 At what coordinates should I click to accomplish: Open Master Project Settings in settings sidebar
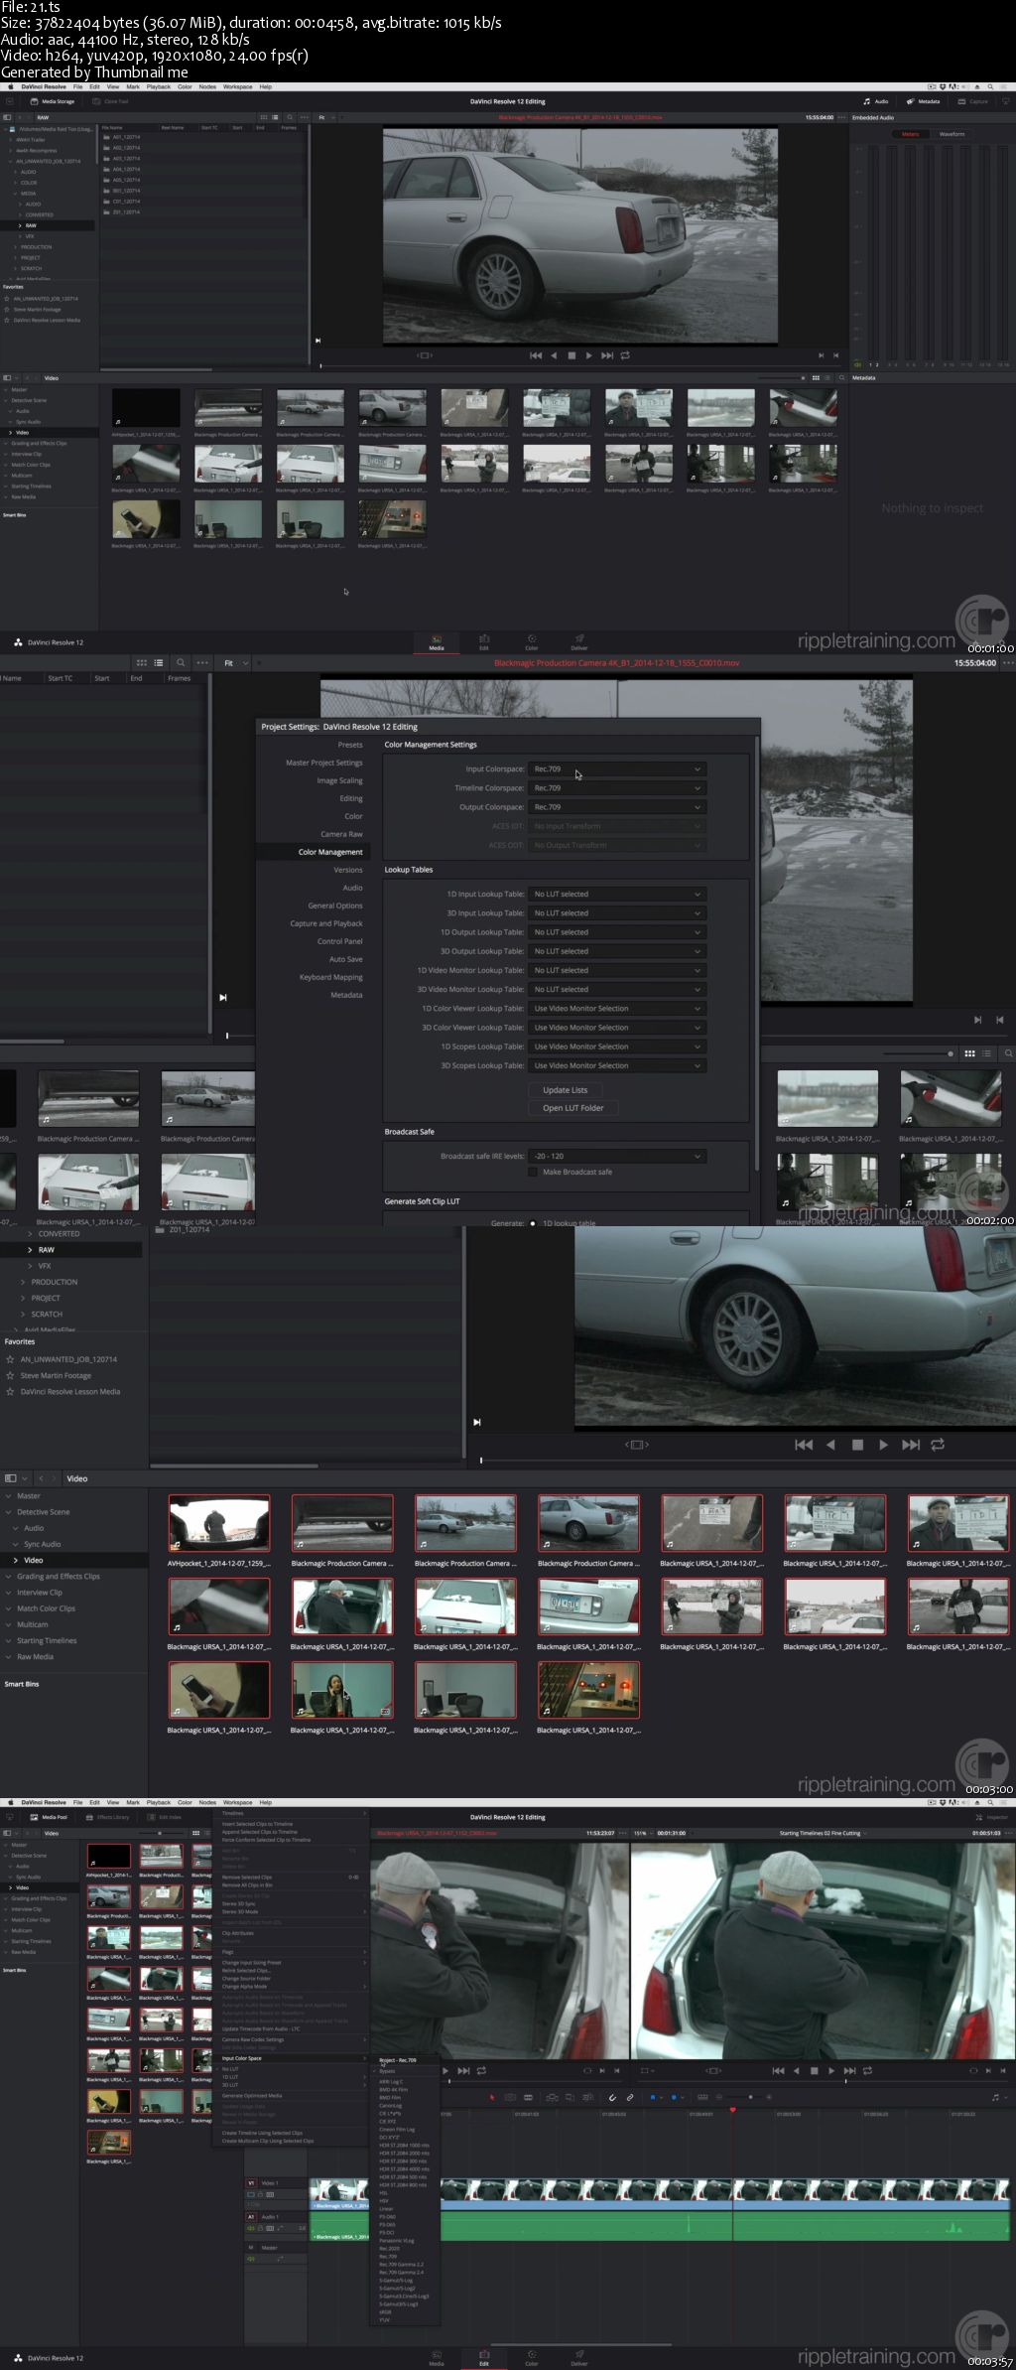(x=324, y=764)
